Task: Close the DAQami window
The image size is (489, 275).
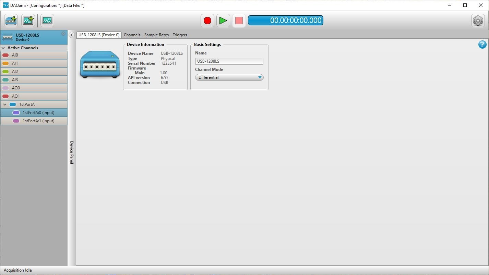Action: pos(481,5)
